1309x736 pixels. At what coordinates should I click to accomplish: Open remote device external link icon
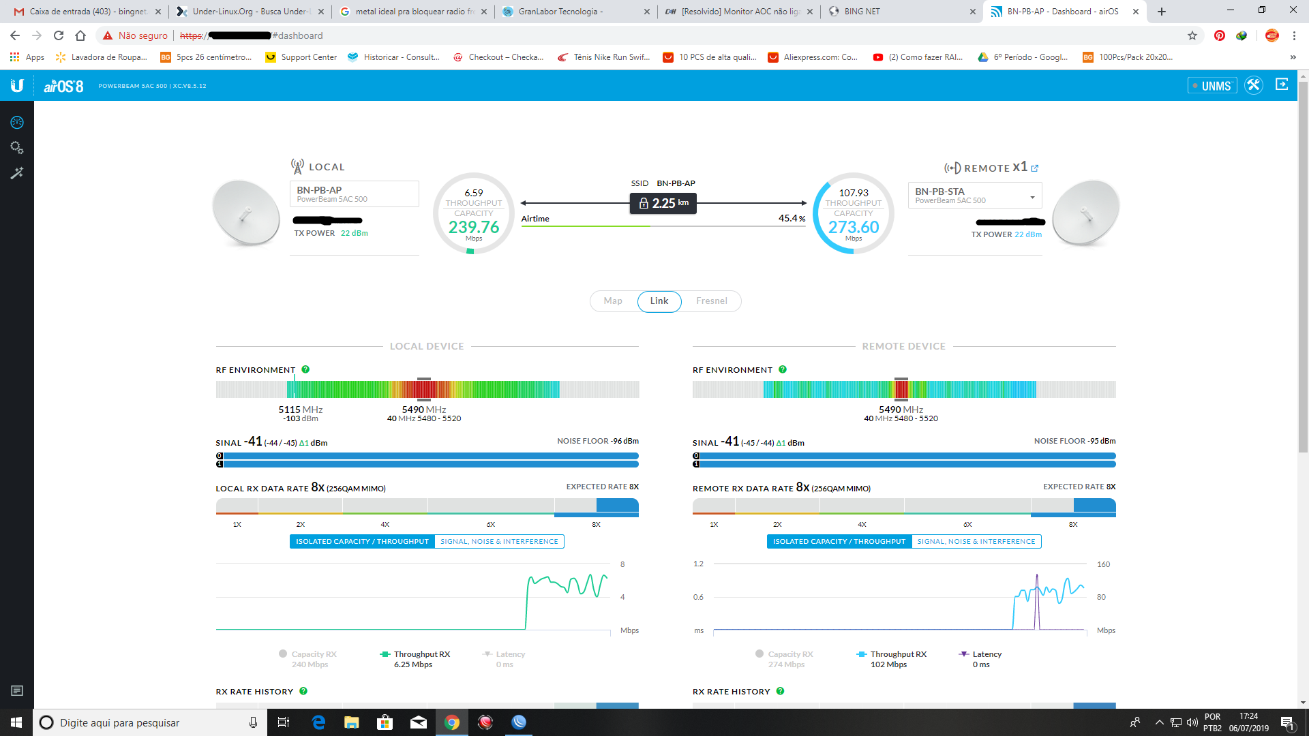click(1035, 168)
